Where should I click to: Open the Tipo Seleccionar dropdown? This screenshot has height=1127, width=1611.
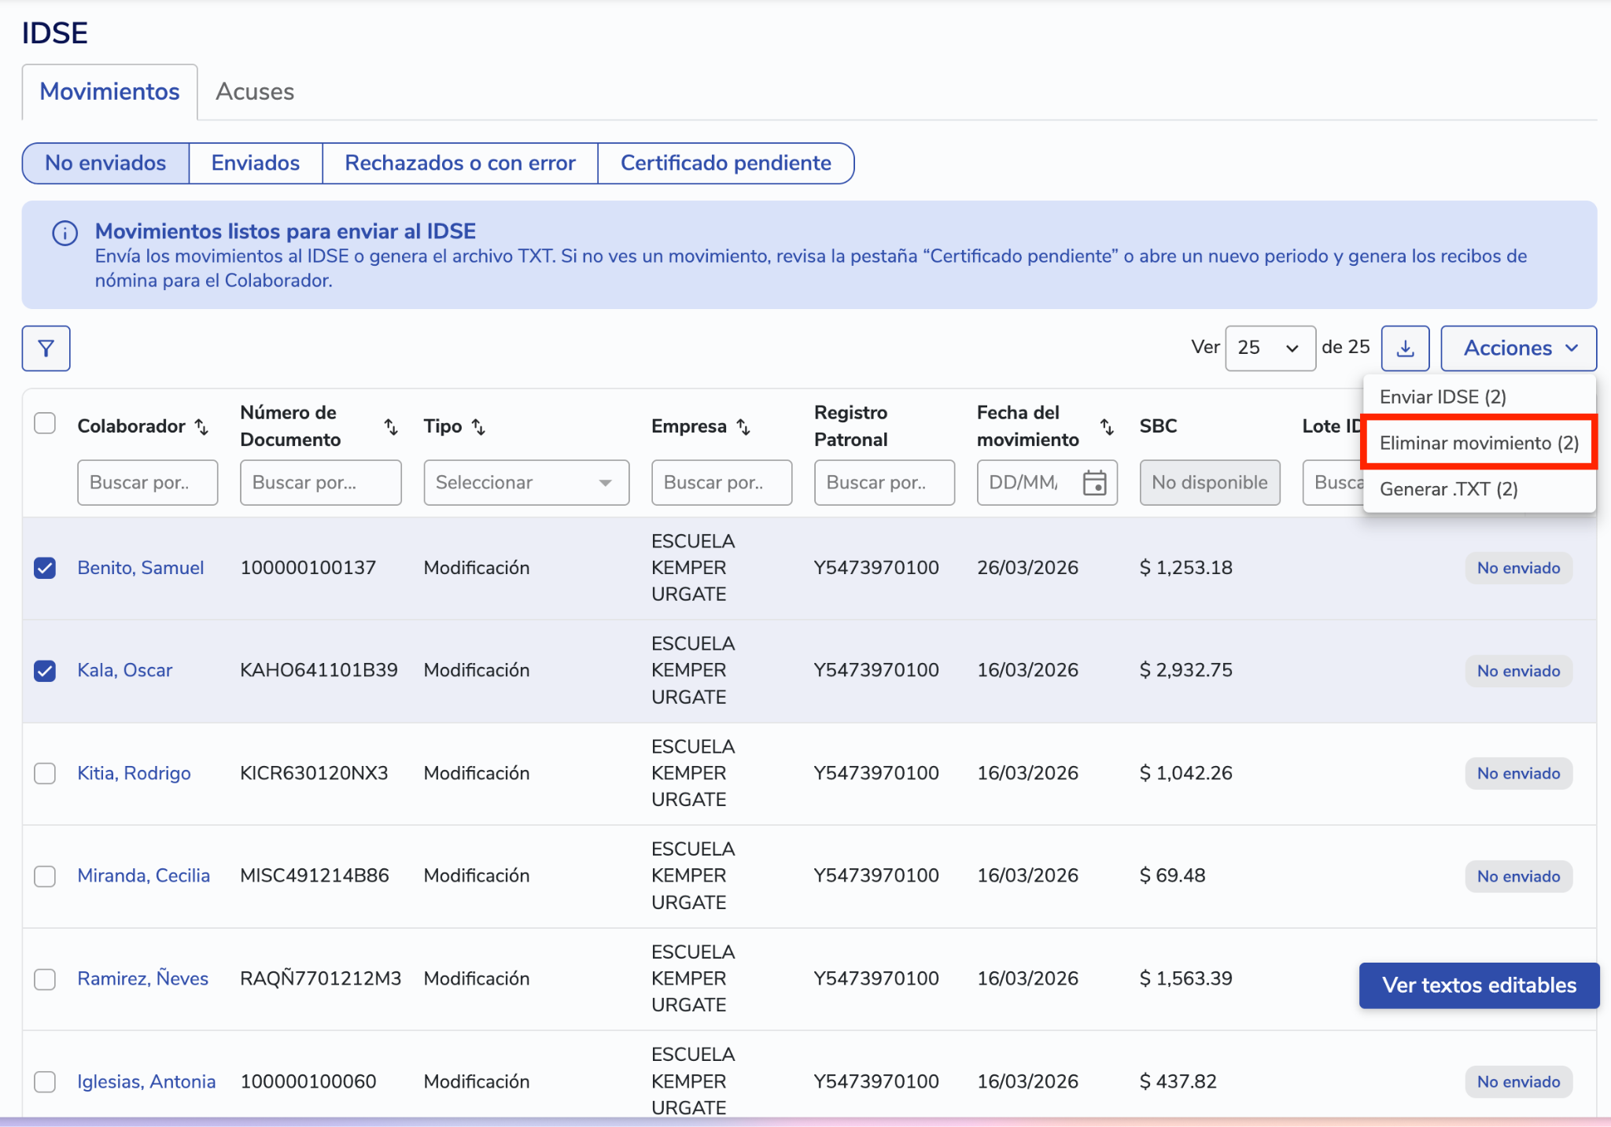pos(525,482)
